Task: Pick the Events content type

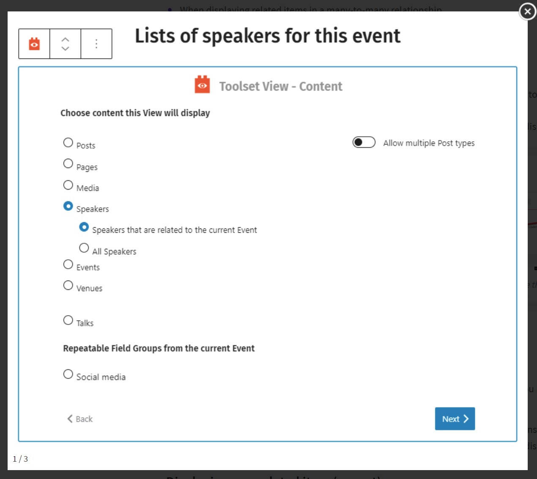Action: [x=68, y=264]
